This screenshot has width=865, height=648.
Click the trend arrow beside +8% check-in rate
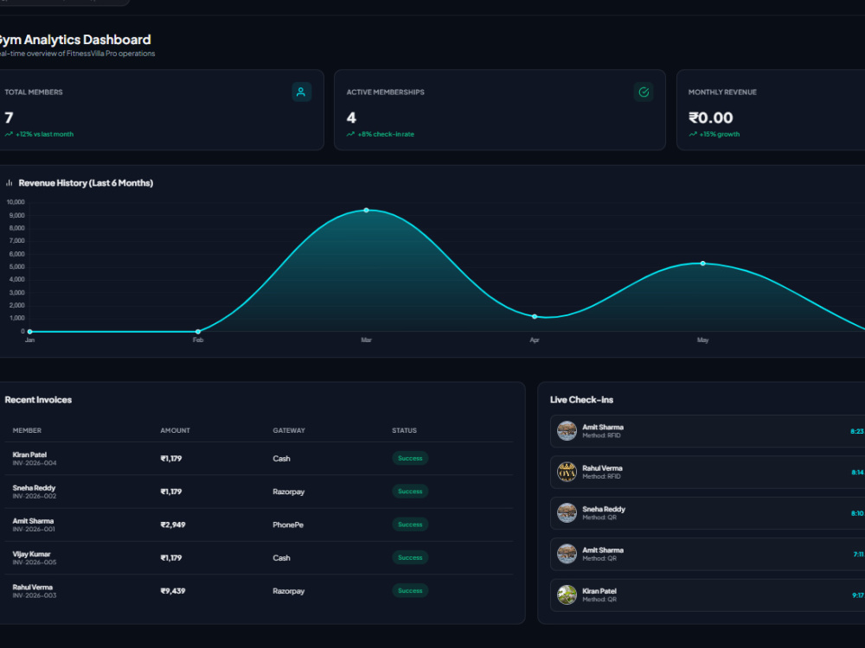coord(351,134)
